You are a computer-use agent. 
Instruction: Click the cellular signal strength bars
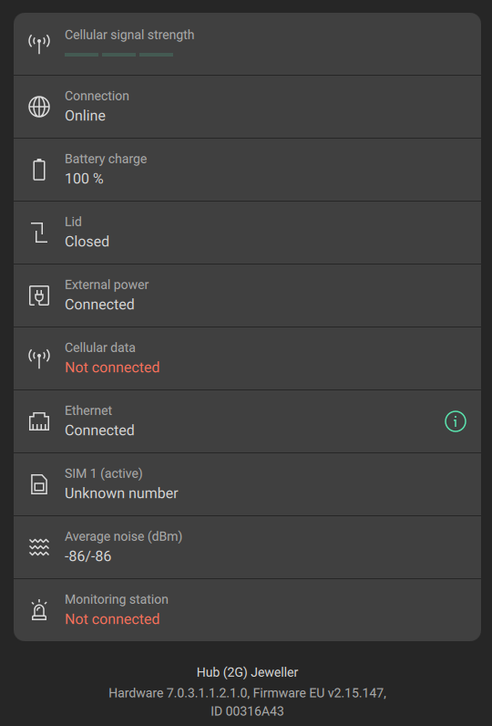[x=118, y=55]
